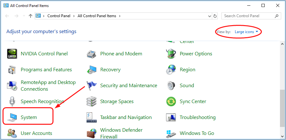Open the Recent locations dropdown arrow
Viewport: 286px width, 140px height.
click(x=24, y=16)
